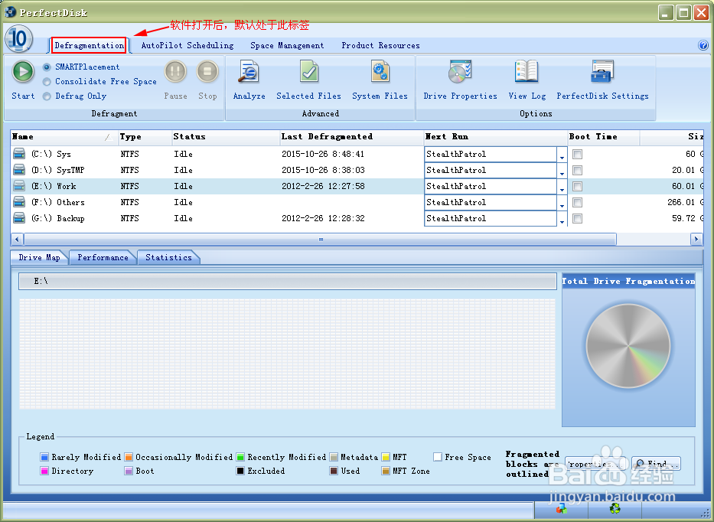Viewport: 714px width, 522px height.
Task: Click the drive icon for E:\ Work
Action: 19,186
